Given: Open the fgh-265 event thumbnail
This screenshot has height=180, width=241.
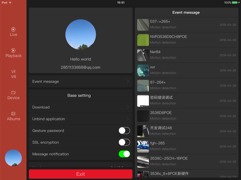Looking at the screenshot, I should click(x=143, y=147).
